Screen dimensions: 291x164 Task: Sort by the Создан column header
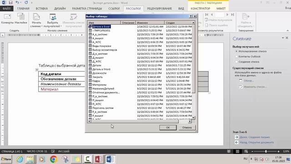tap(178, 23)
